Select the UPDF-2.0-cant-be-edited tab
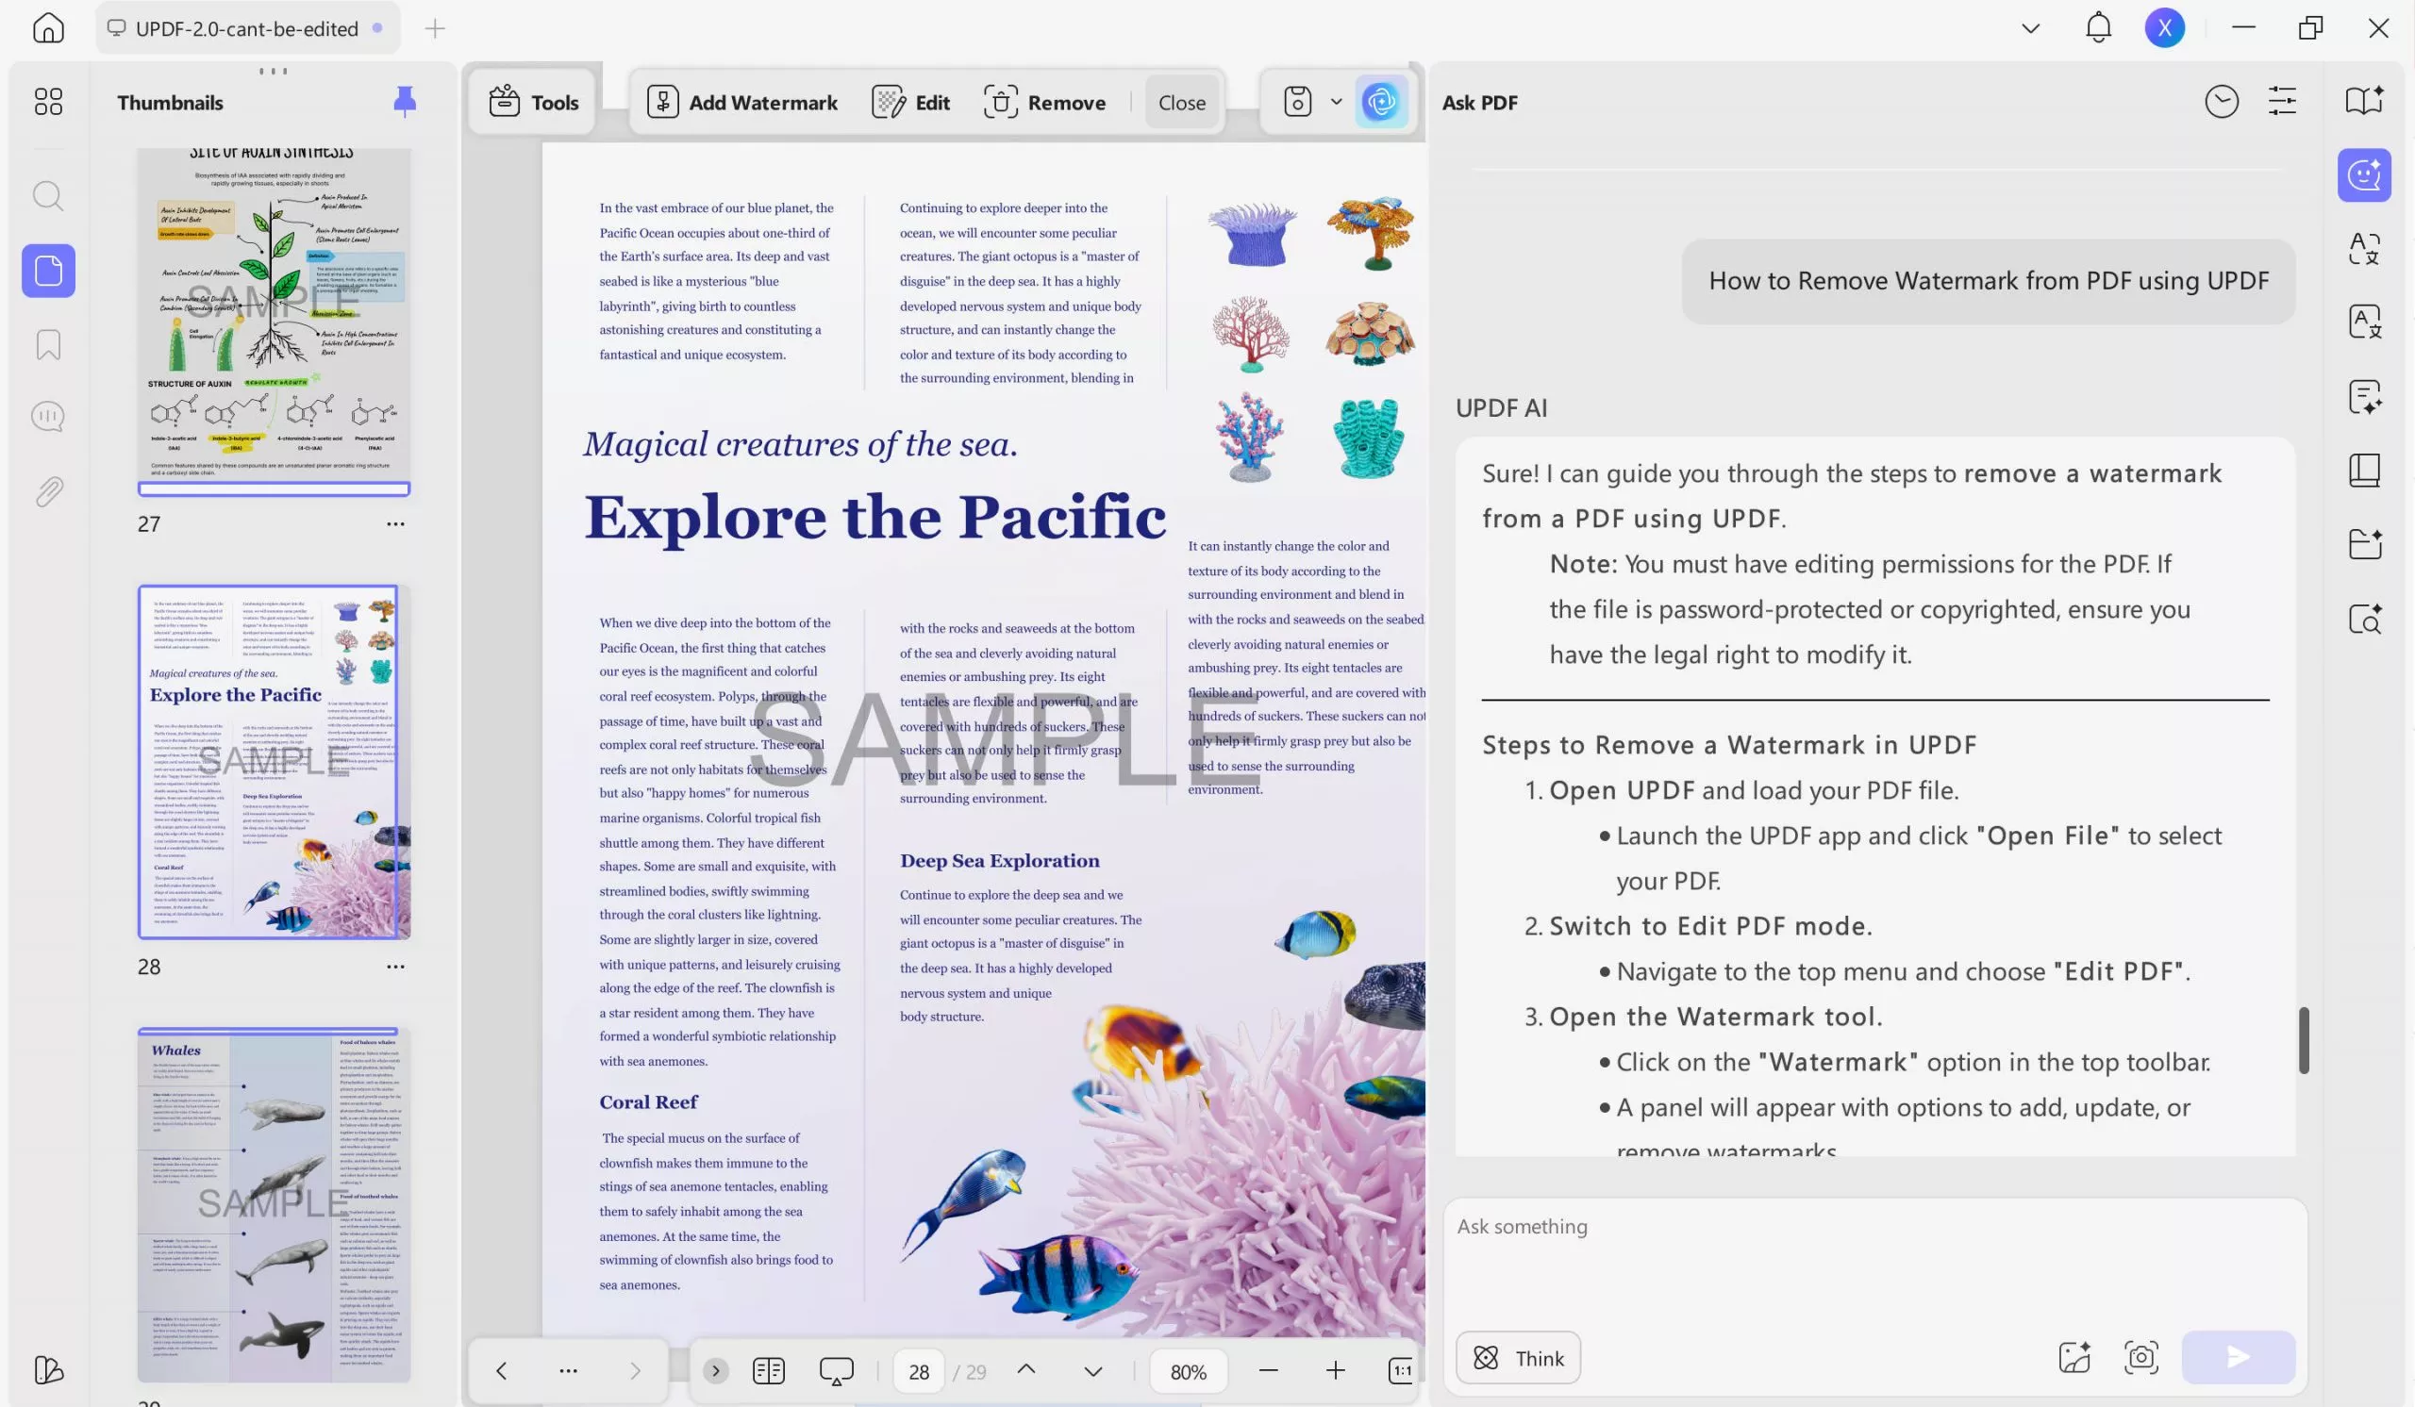Screen dimensions: 2415x1407 [246, 28]
